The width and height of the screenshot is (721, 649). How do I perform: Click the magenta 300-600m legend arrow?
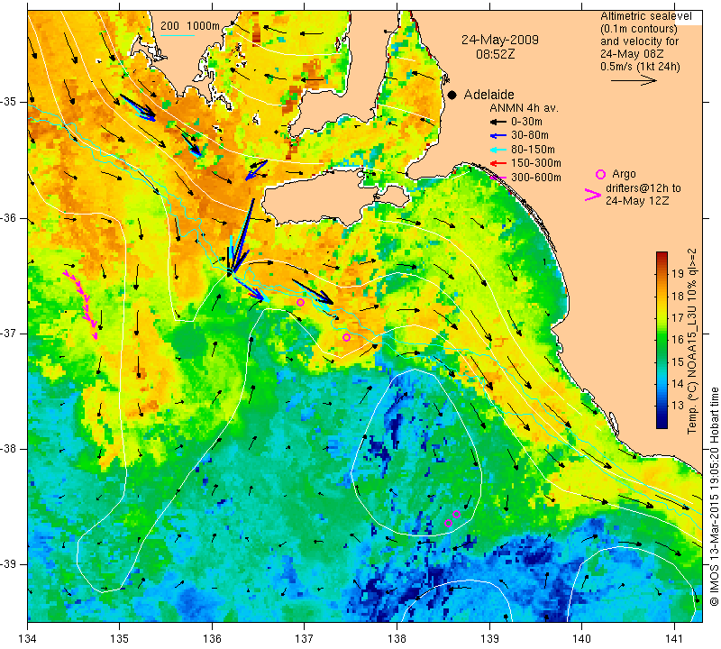(498, 178)
